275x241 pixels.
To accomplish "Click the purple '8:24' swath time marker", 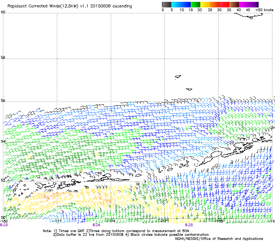I will (x=97, y=225).
